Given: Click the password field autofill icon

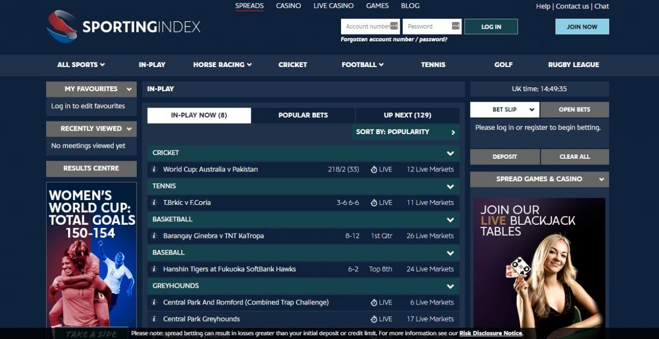Looking at the screenshot, I should click(x=455, y=26).
